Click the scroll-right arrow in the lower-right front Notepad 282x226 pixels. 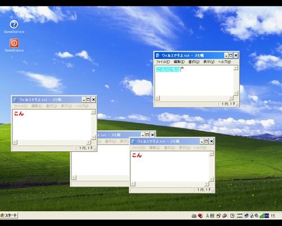click(206, 184)
